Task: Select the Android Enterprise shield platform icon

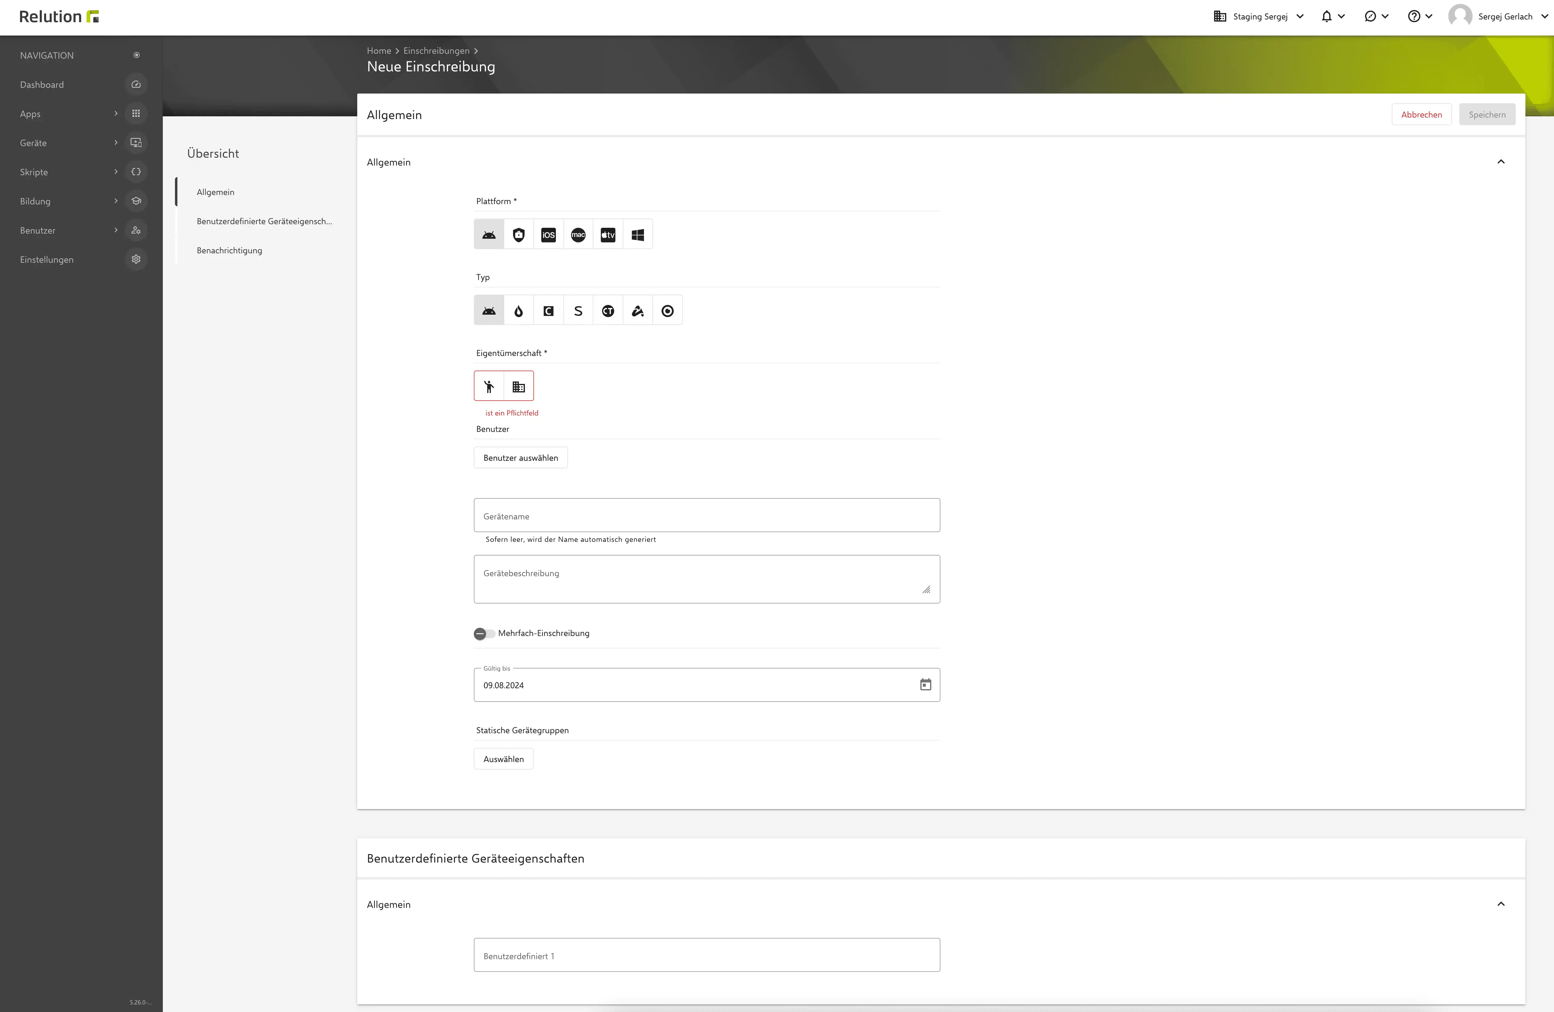Action: pos(519,234)
